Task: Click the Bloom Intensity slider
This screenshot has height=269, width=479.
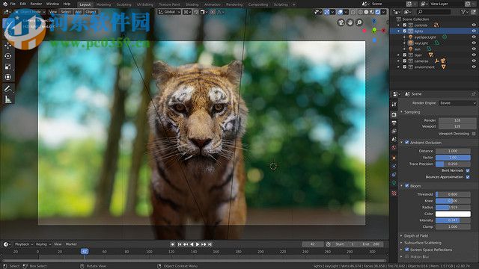Action: [x=453, y=220]
